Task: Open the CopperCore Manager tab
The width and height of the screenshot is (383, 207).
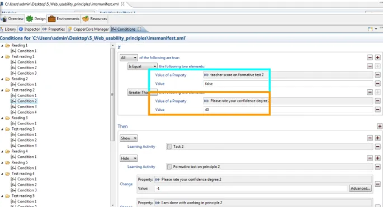Action: 88,29
